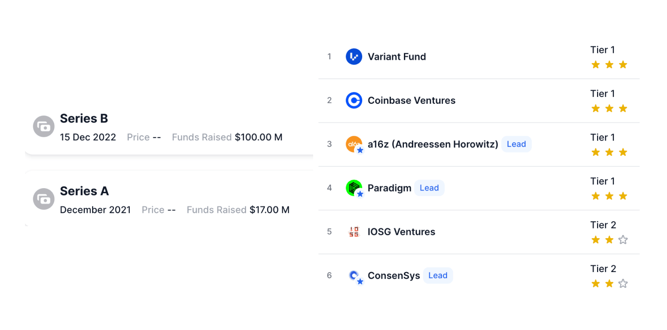Click the a16z orange logo icon

pyautogui.click(x=354, y=144)
